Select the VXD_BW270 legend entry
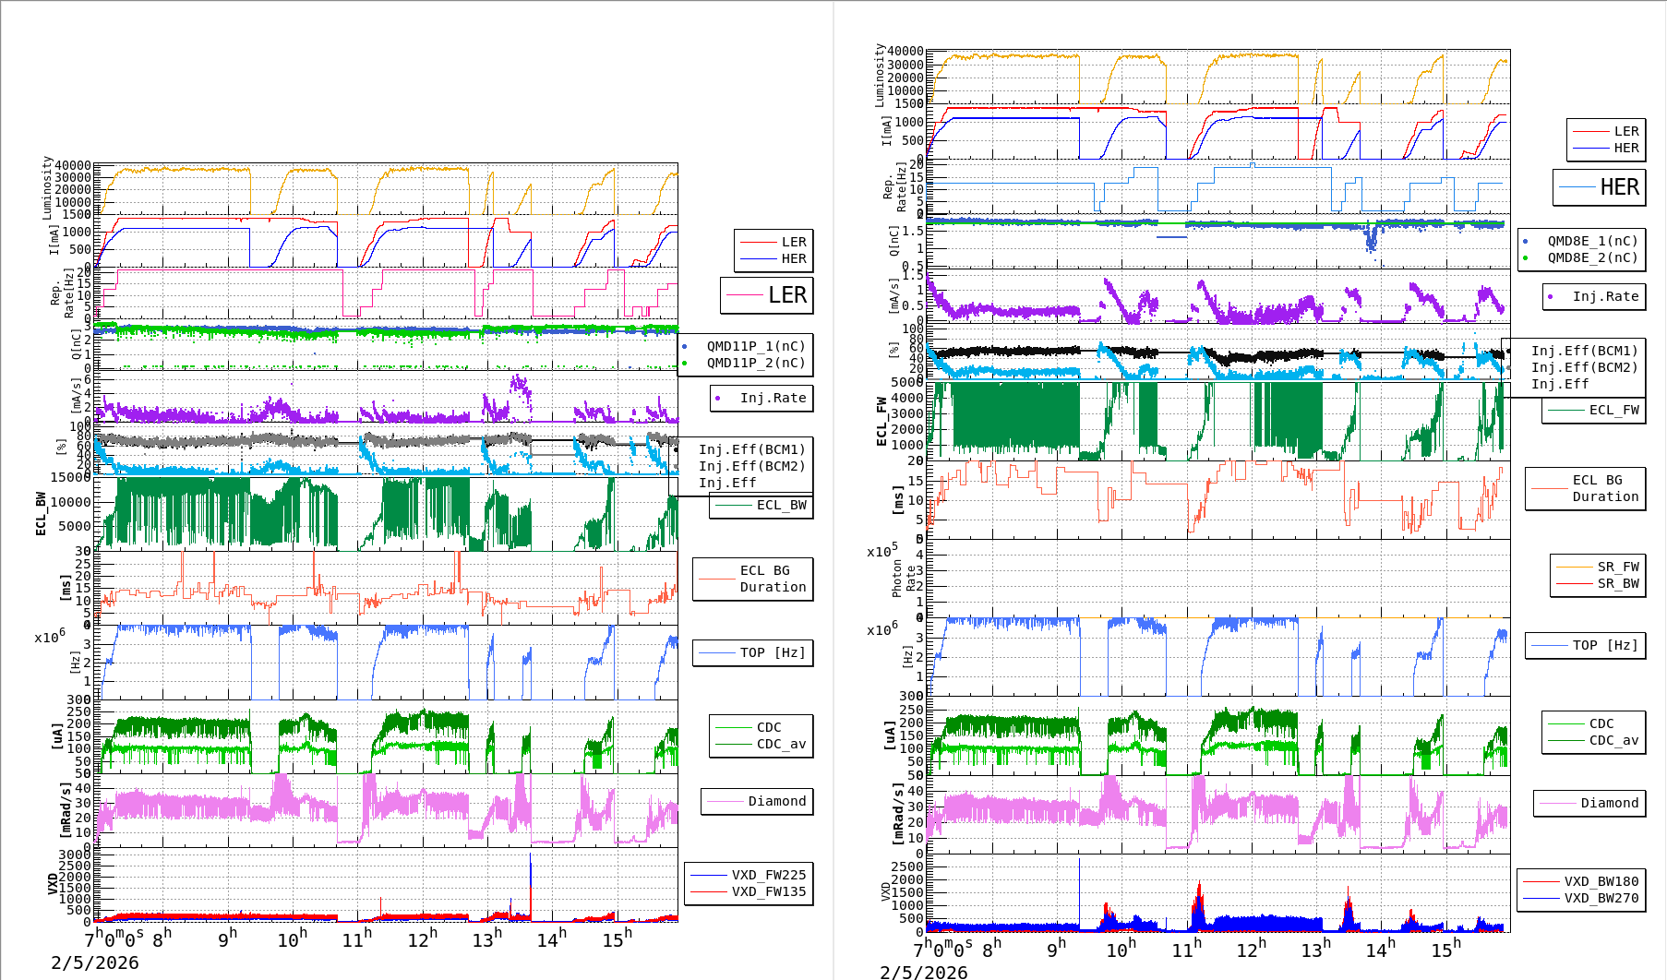 coord(1581,898)
